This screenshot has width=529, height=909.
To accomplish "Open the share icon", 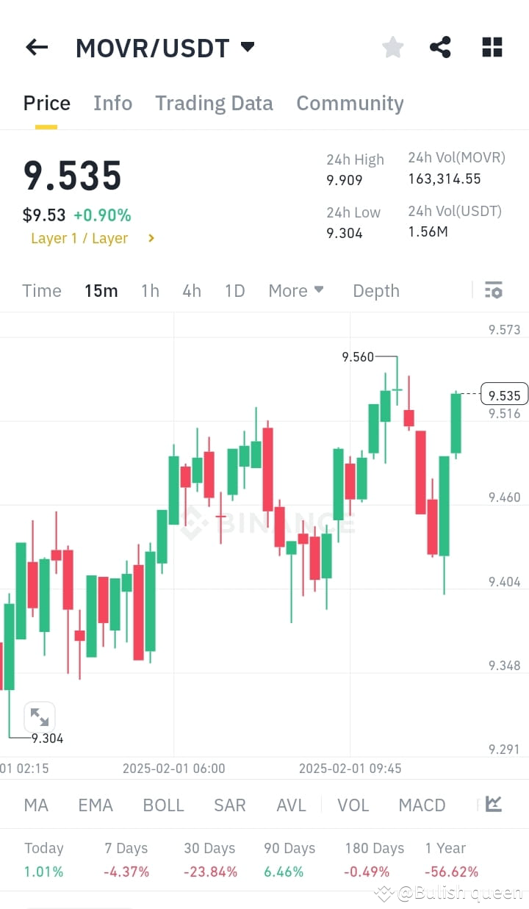I will 440,47.
